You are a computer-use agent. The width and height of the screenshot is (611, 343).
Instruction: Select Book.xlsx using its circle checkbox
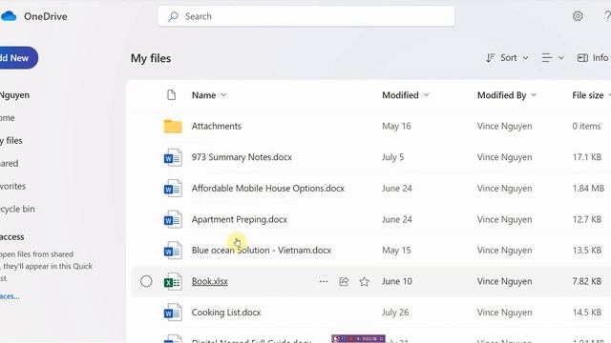146,281
